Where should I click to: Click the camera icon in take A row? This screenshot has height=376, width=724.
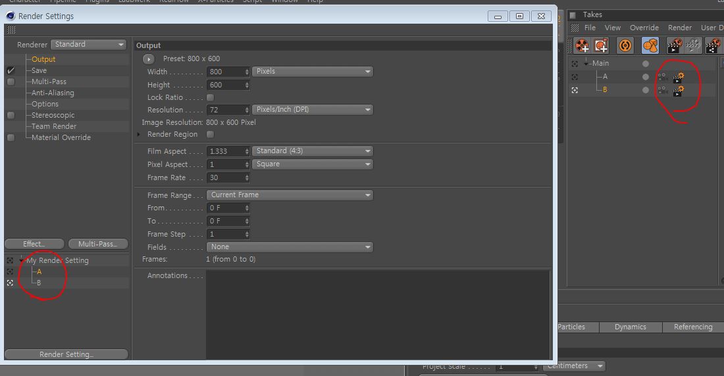663,77
